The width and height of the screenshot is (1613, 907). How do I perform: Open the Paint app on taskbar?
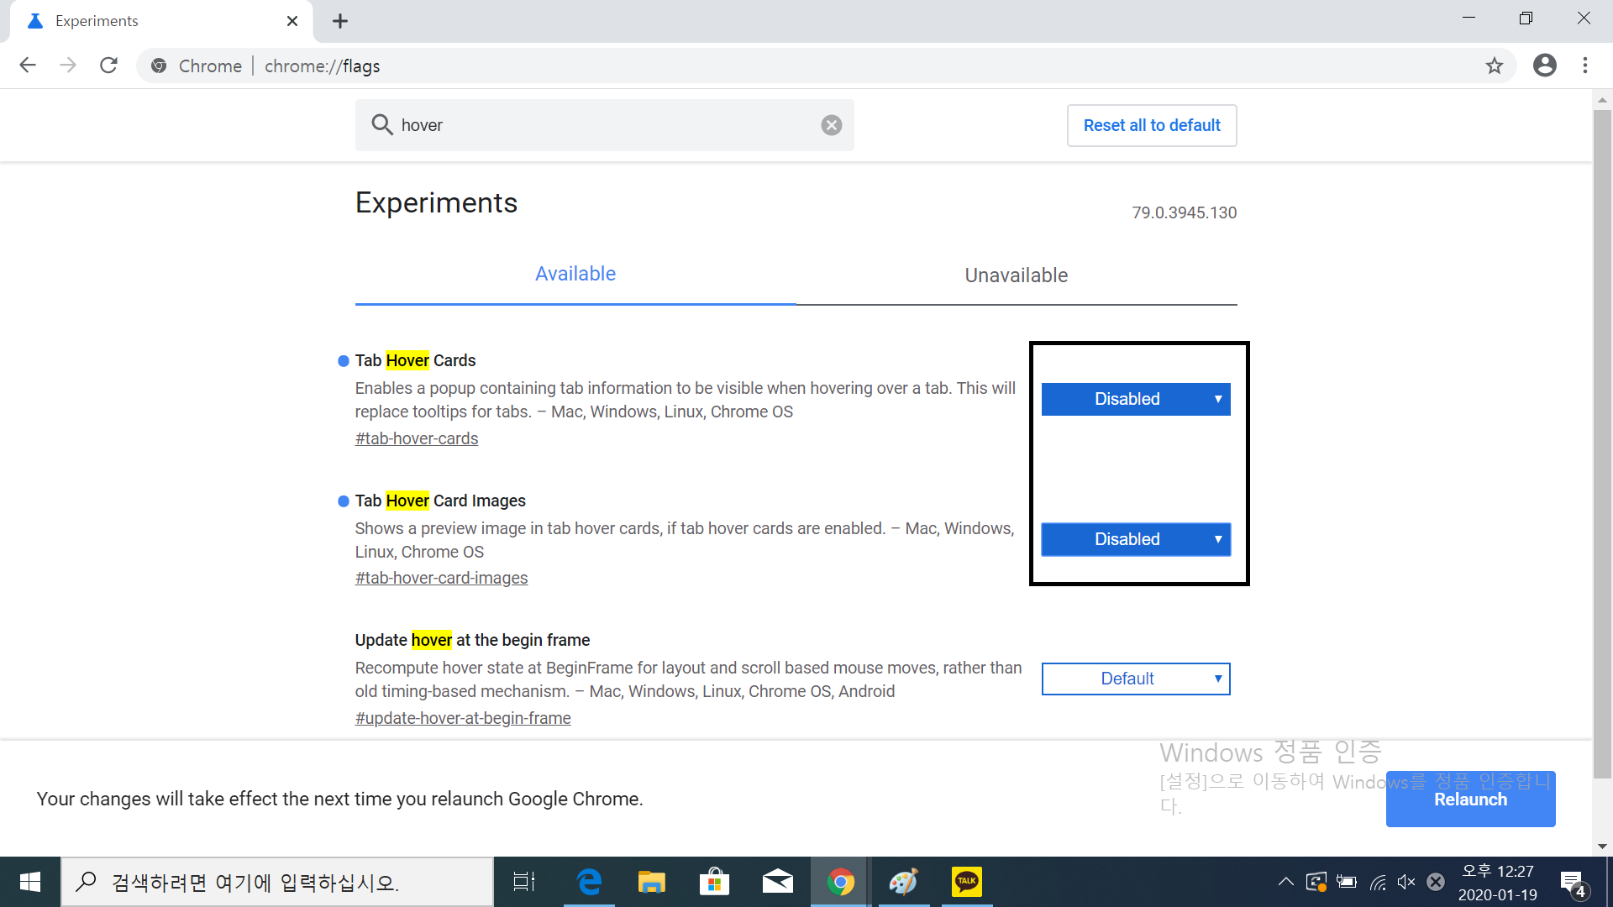(x=904, y=882)
